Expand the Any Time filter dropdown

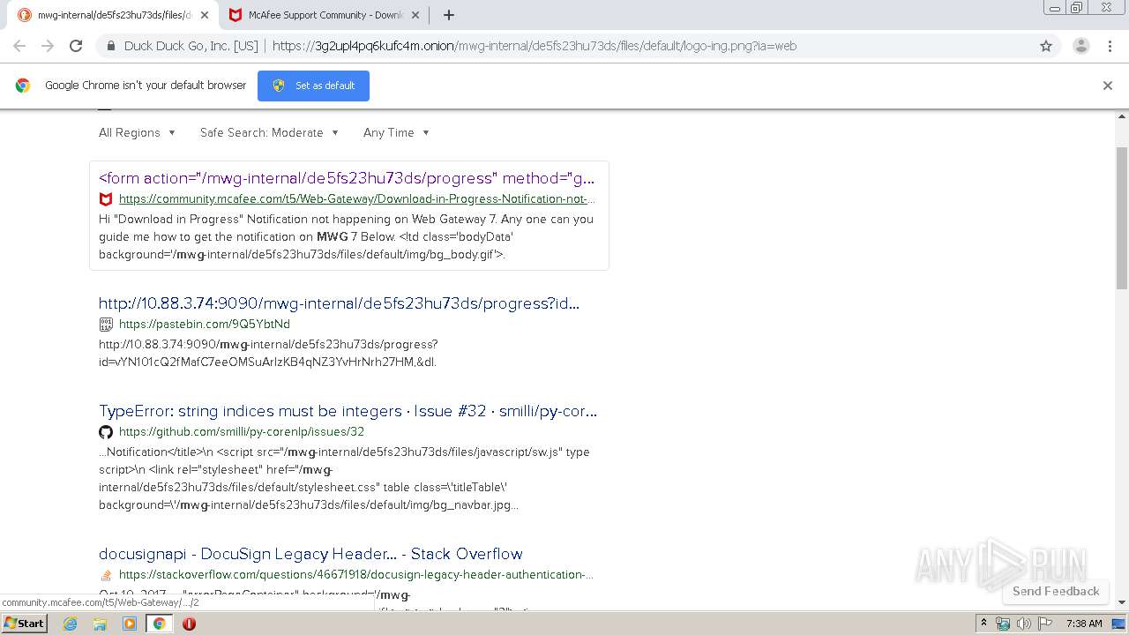coord(396,132)
